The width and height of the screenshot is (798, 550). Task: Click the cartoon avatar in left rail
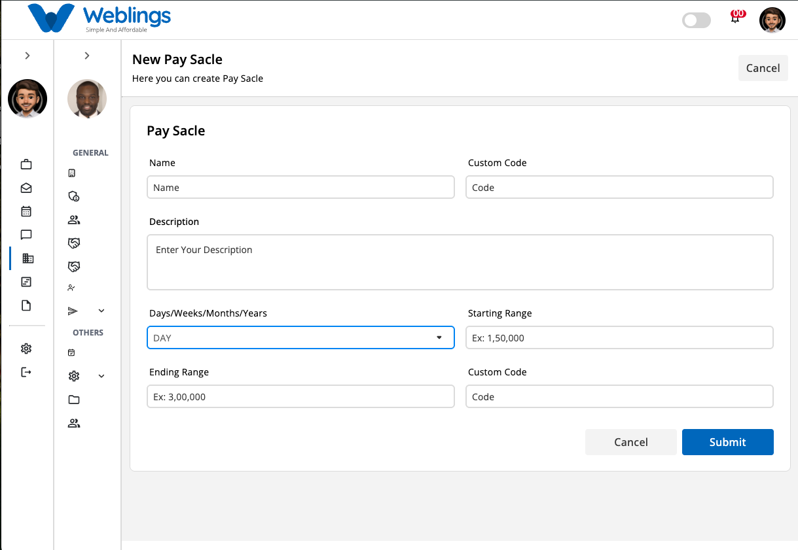pyautogui.click(x=27, y=99)
